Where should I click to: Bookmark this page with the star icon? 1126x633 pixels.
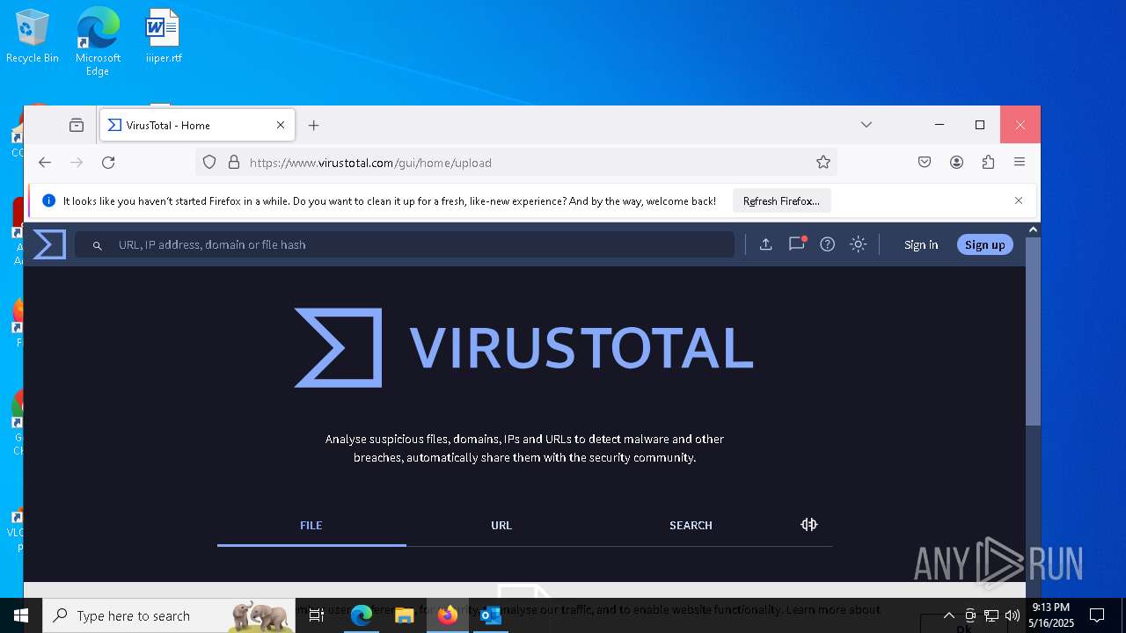823,163
